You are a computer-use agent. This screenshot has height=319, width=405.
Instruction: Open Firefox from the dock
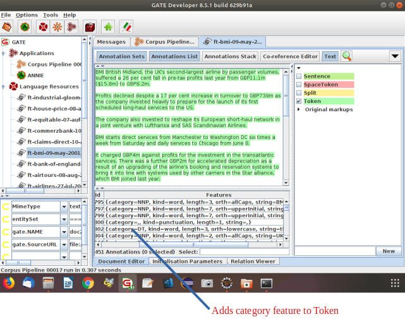pos(9,283)
